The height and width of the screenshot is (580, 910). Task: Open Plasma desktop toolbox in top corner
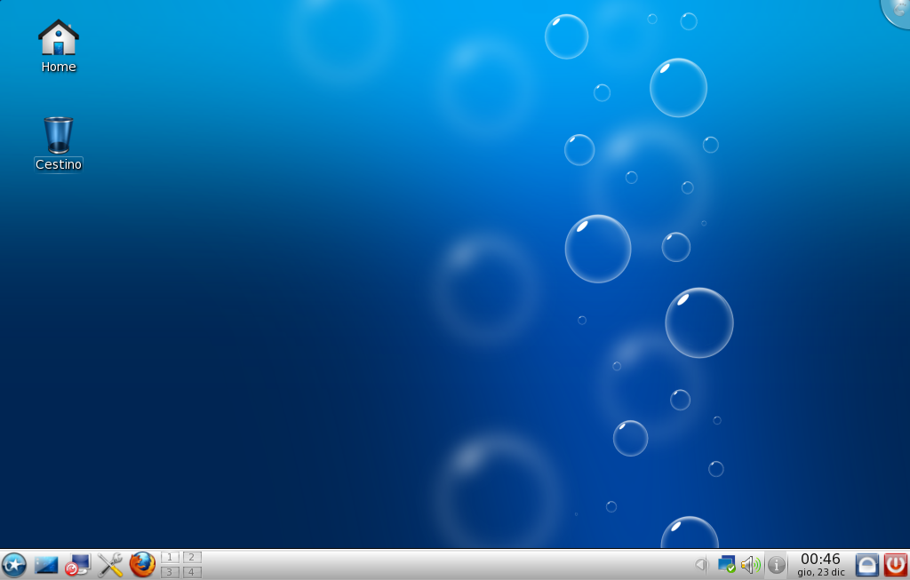coord(898,12)
